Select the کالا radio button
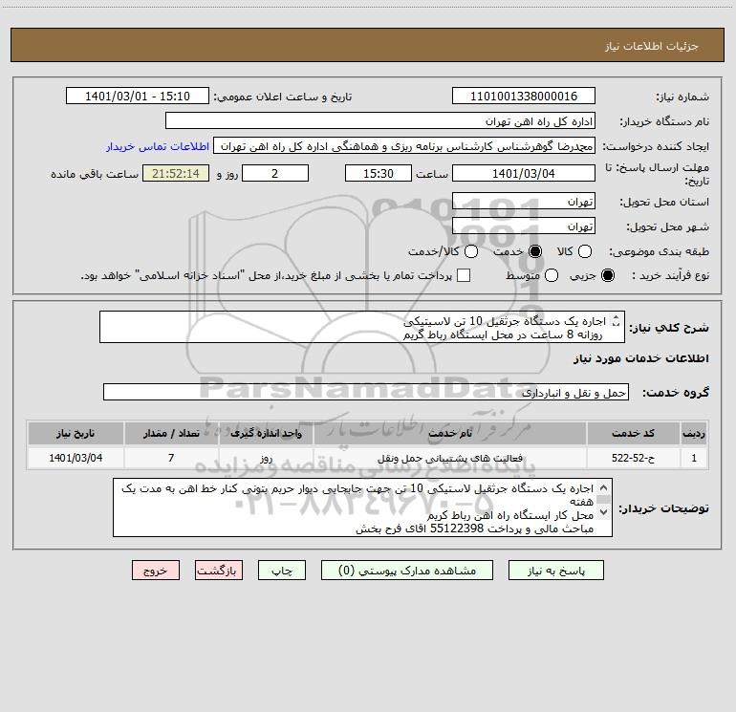The height and width of the screenshot is (712, 736). (x=585, y=251)
